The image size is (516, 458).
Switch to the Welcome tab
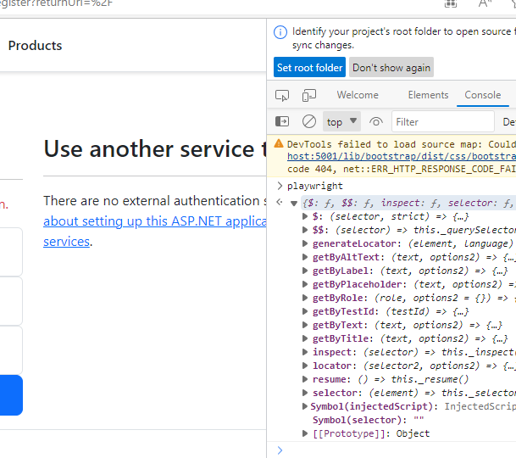(358, 95)
